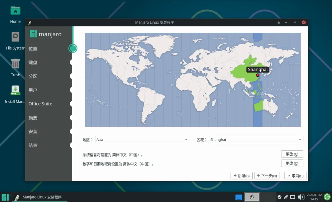Click the volume icon in the system tray
This screenshot has width=332, height=202.
pyautogui.click(x=301, y=197)
